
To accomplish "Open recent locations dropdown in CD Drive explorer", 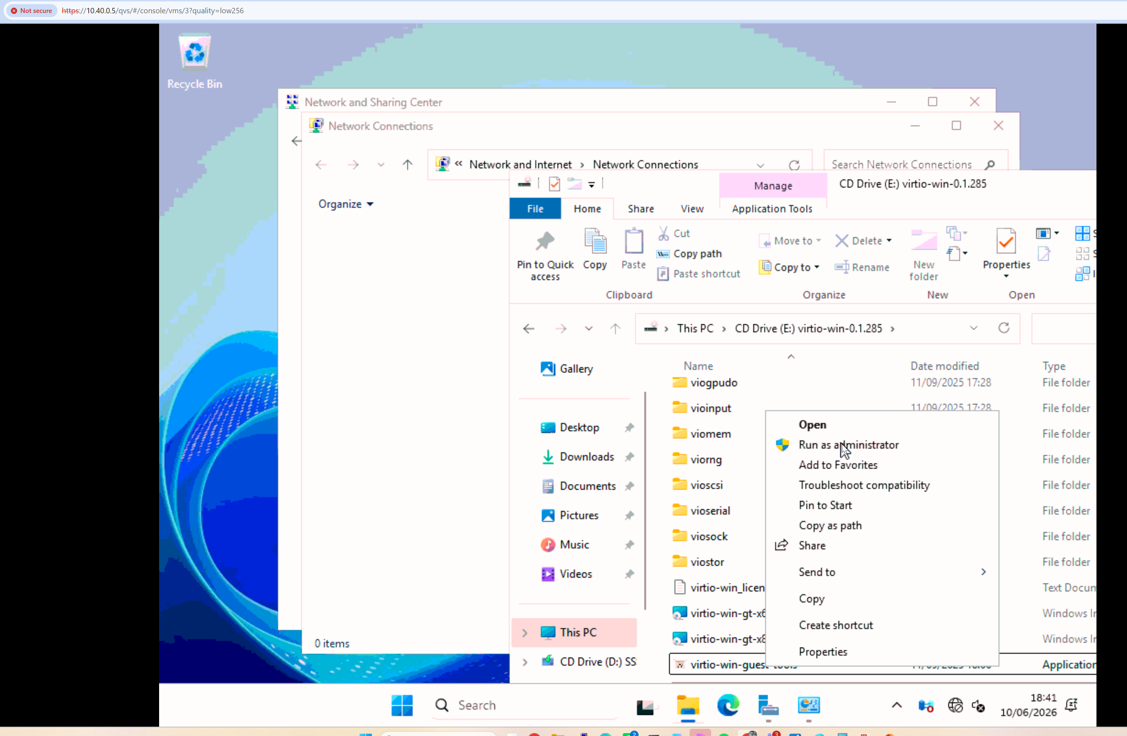I will (589, 328).
